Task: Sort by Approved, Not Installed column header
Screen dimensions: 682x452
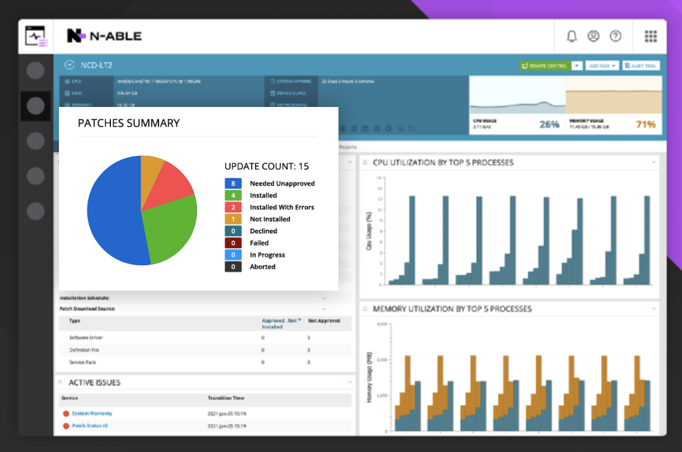Action: tap(281, 323)
